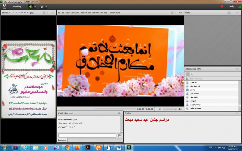The height and width of the screenshot is (151, 242).
Task: Open the green Adobe Connect taskbar icon
Action: pyautogui.click(x=129, y=148)
